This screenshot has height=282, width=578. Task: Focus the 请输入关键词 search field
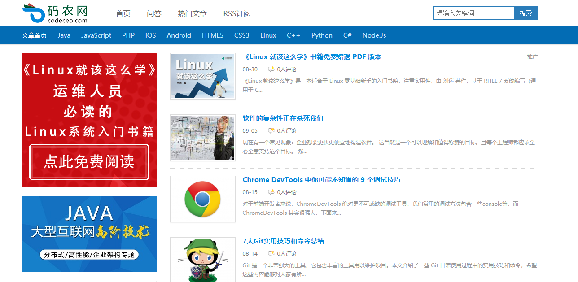[x=474, y=13]
